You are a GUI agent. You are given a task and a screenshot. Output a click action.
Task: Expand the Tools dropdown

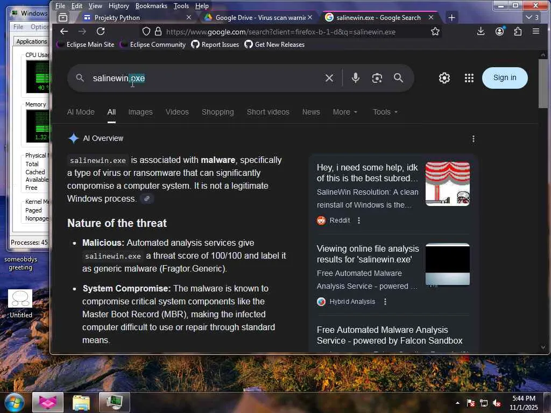[x=385, y=112]
